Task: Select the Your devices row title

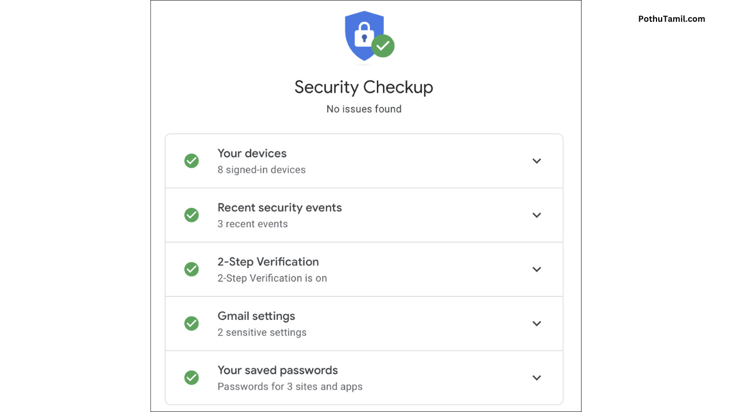Action: point(252,153)
